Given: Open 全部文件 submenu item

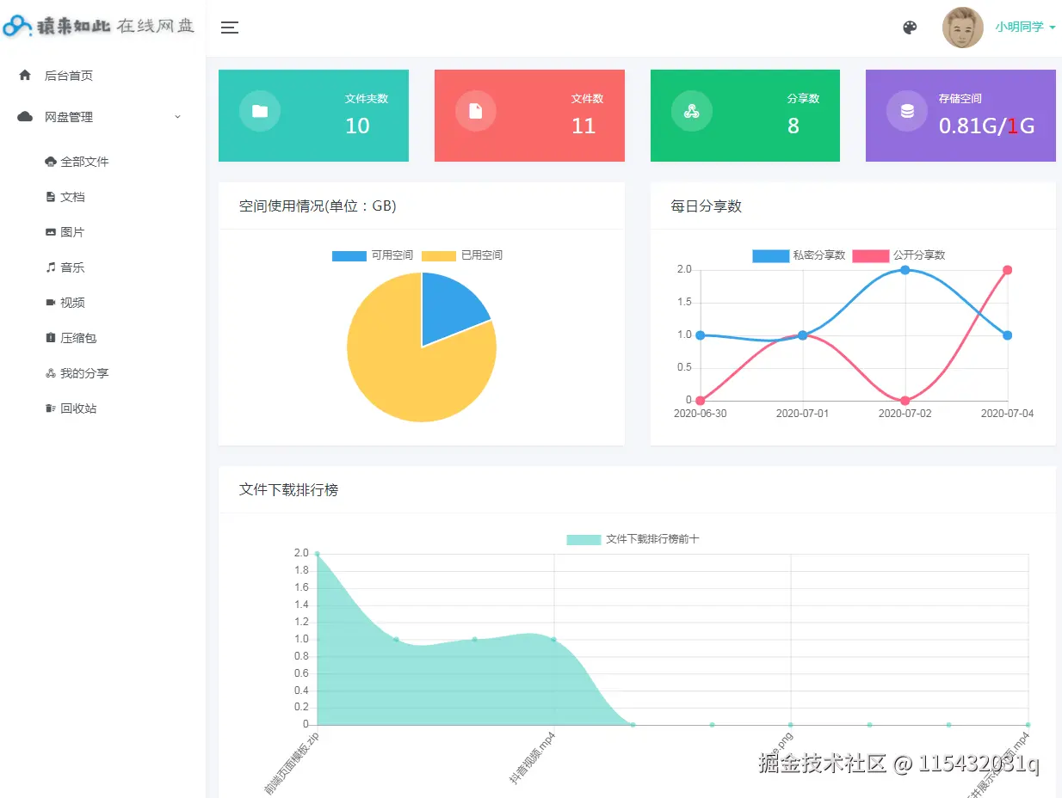Looking at the screenshot, I should (84, 162).
